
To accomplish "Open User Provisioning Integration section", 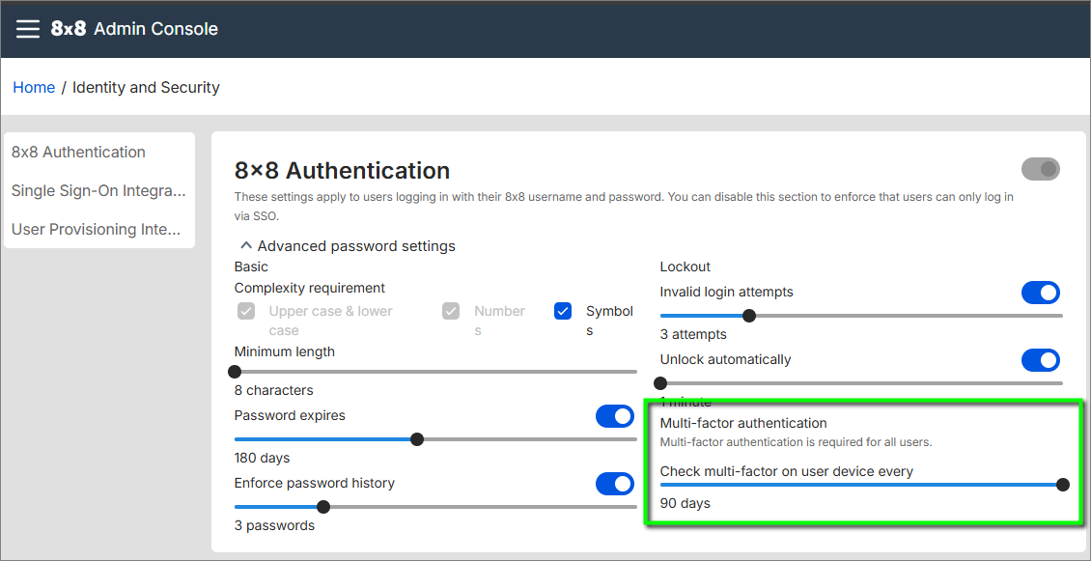I will (x=96, y=229).
